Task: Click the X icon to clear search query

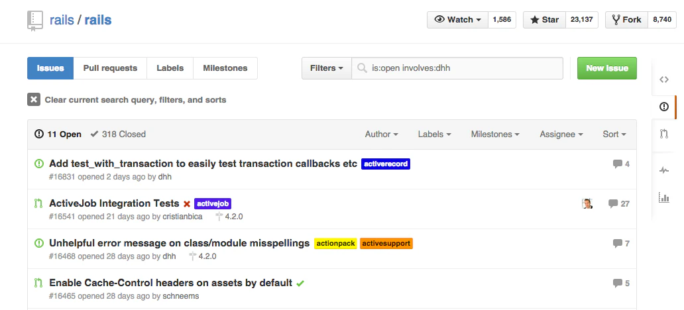Action: pyautogui.click(x=34, y=99)
